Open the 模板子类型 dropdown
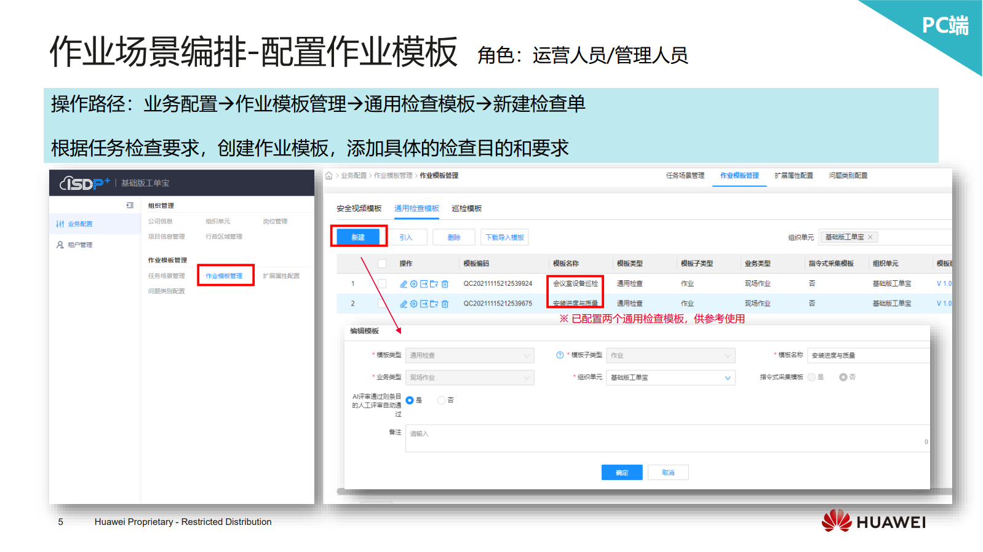This screenshot has width=983, height=552. coord(671,355)
